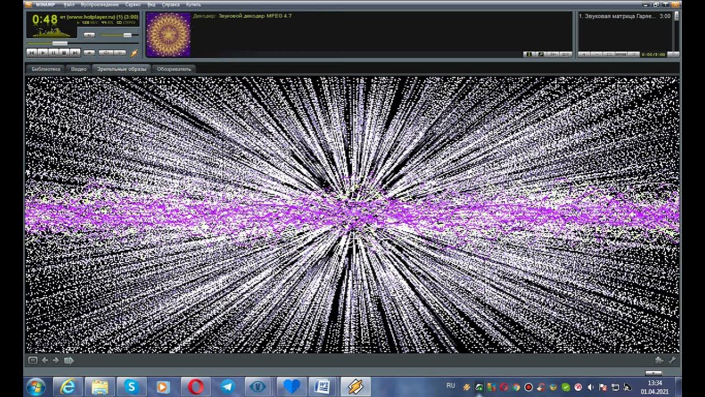705x397 pixels.
Task: Click the mandala album art thumbnail
Action: tap(169, 34)
